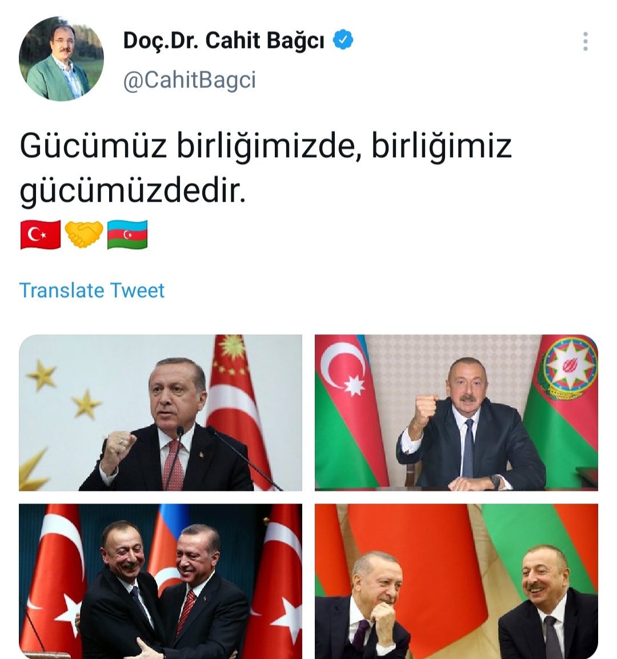This screenshot has width=617, height=659.
Task: Open the Doç.Dr. Cahit Bağcı display name
Action: [x=224, y=41]
